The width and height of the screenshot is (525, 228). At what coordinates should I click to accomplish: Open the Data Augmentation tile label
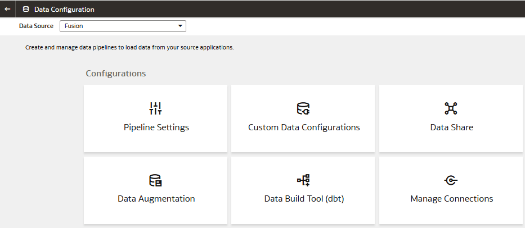pyautogui.click(x=156, y=199)
